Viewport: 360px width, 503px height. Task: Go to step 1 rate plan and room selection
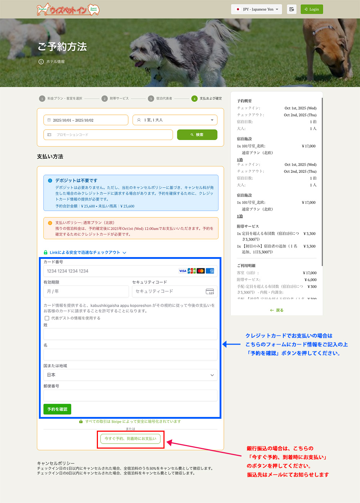click(61, 98)
